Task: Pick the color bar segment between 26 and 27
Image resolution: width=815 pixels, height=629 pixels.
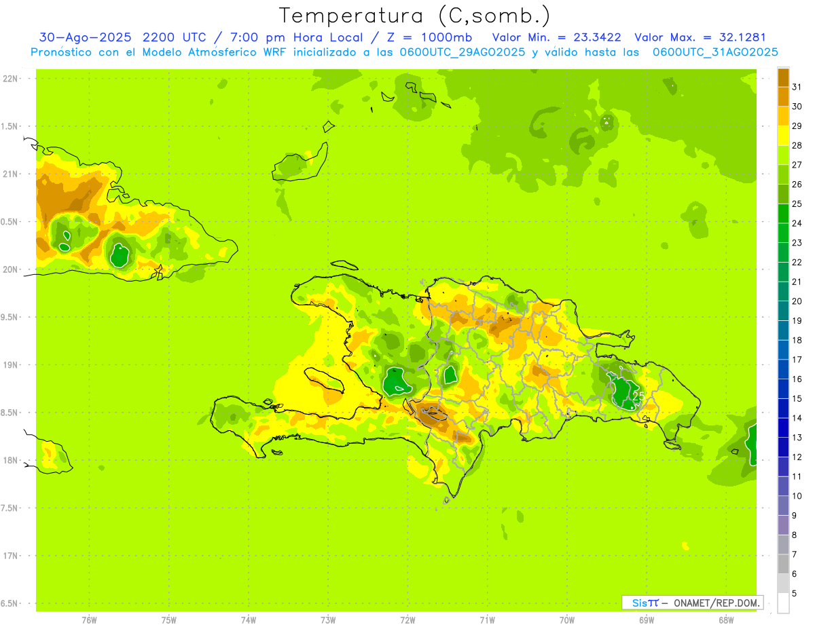Action: [x=783, y=174]
